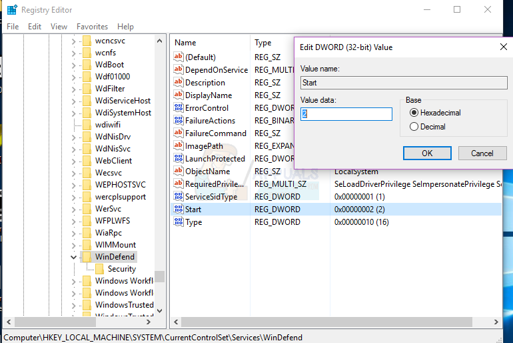Expand the wercplsupport key

click(x=73, y=198)
